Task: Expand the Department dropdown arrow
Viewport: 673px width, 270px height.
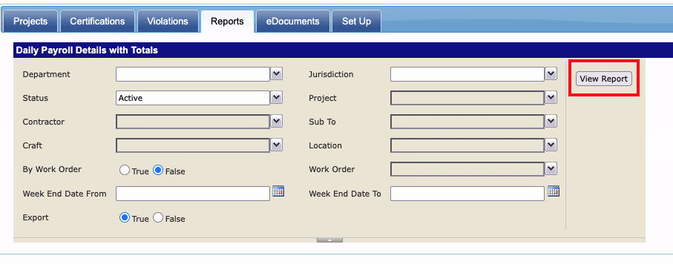Action: coord(277,74)
